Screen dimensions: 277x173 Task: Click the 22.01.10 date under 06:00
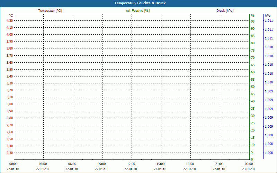click(72, 169)
